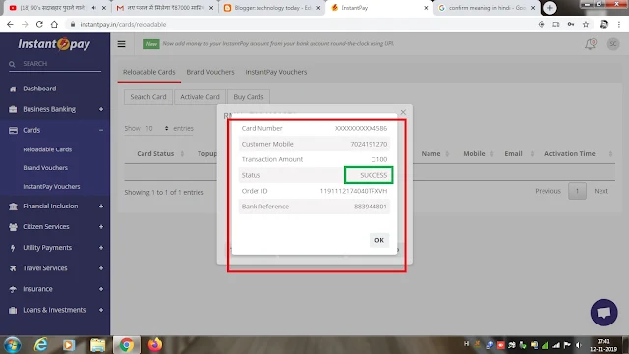The width and height of the screenshot is (629, 354).
Task: Open the Show entries dropdown
Action: (x=157, y=129)
